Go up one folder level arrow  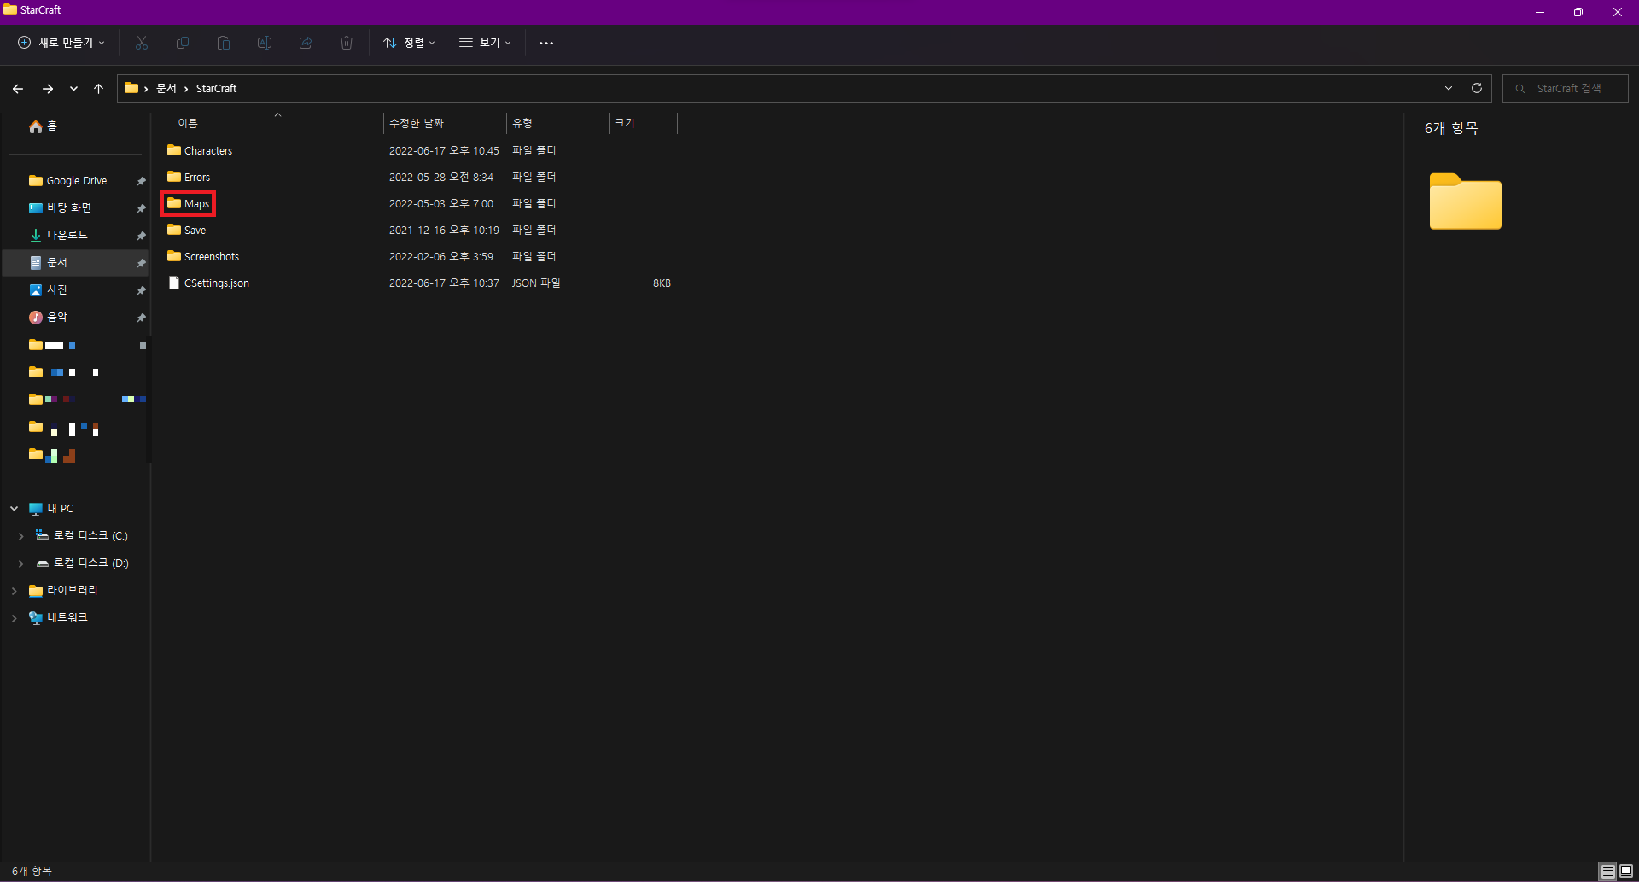click(99, 88)
